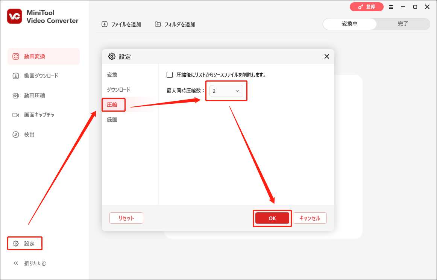
Task: Maximize the application window
Action: pos(415,7)
